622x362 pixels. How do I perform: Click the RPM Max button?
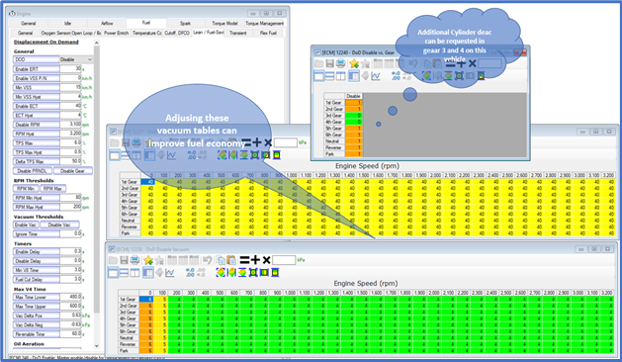52,189
